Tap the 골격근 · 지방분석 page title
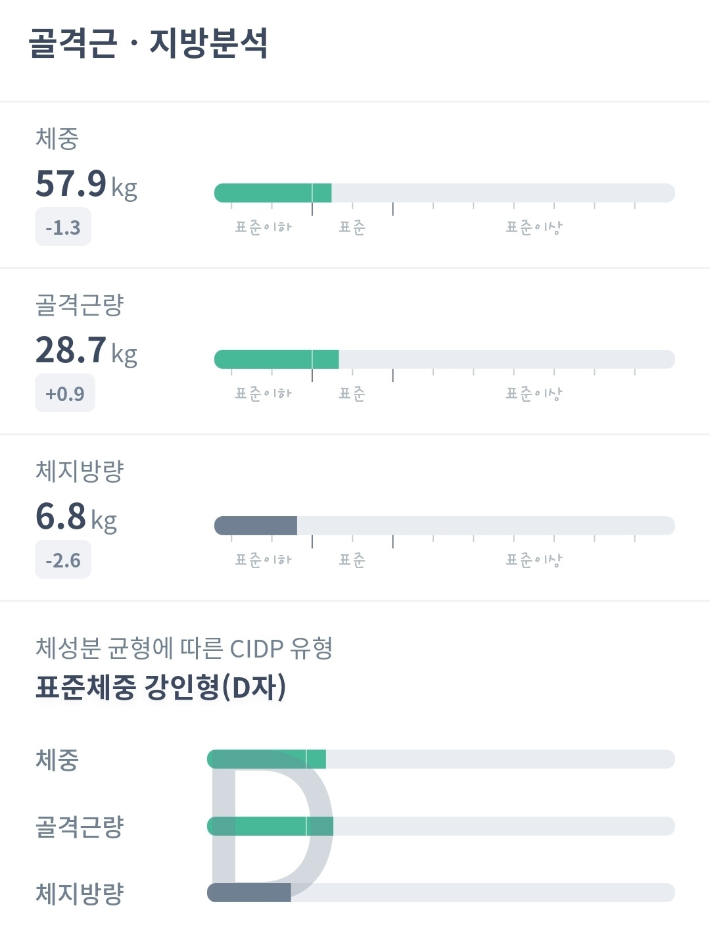 [x=148, y=43]
